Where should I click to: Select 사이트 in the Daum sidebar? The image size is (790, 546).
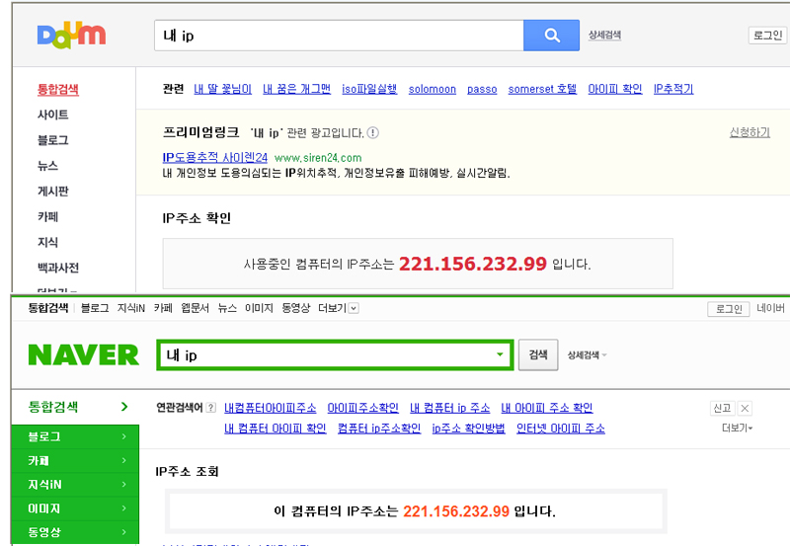tap(53, 115)
